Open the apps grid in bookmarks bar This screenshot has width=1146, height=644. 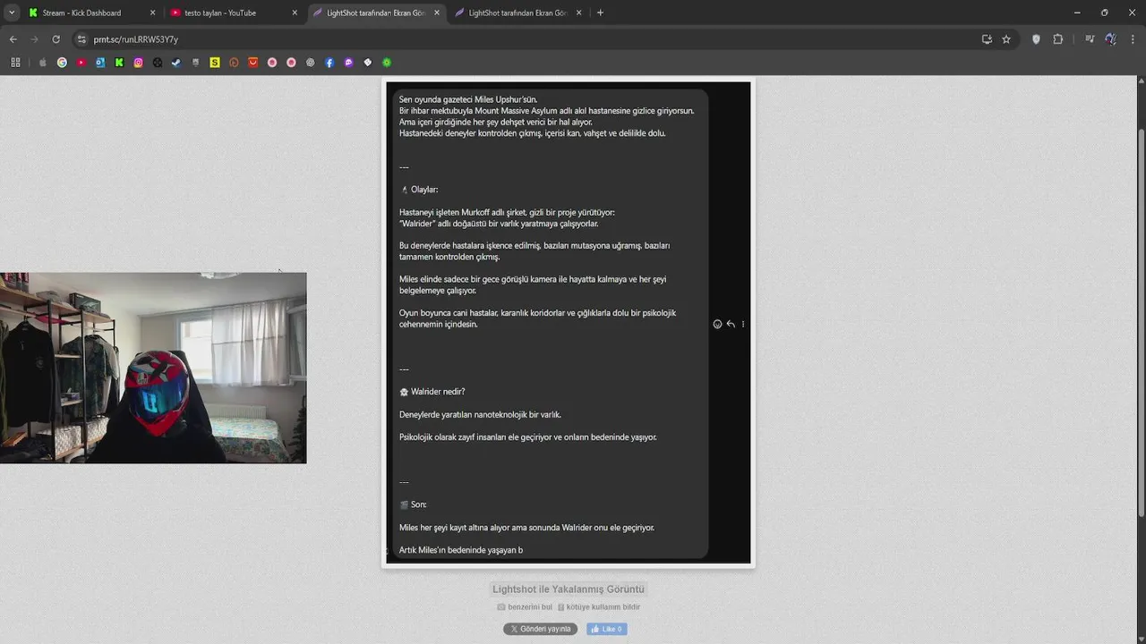click(15, 63)
